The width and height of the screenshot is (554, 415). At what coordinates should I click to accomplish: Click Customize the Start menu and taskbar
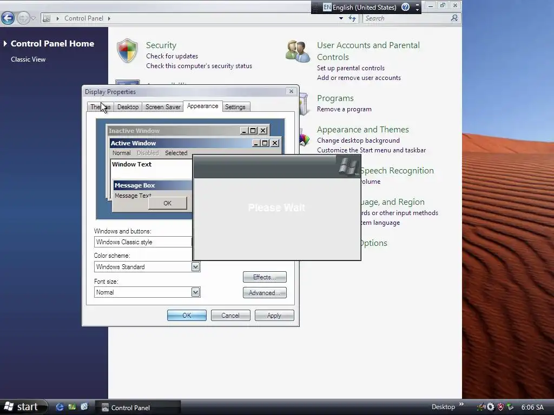click(x=371, y=150)
